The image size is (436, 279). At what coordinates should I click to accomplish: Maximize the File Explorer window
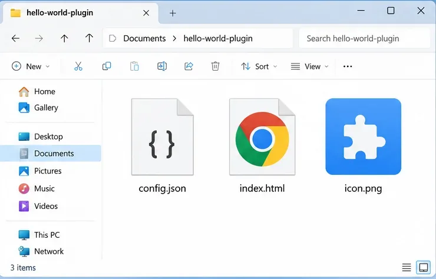(391, 11)
